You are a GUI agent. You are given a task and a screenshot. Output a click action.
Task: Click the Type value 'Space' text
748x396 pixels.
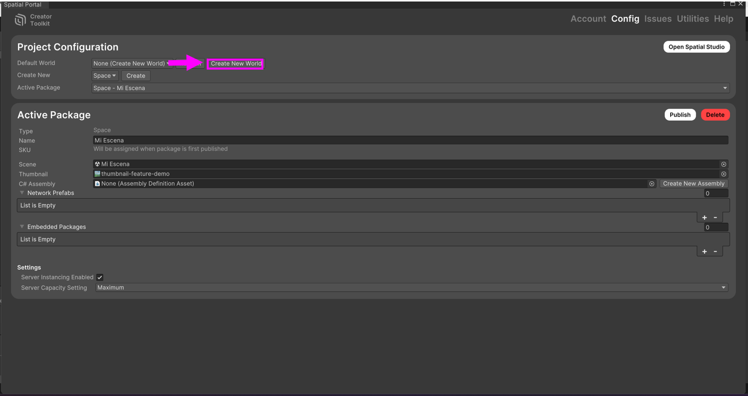[102, 130]
